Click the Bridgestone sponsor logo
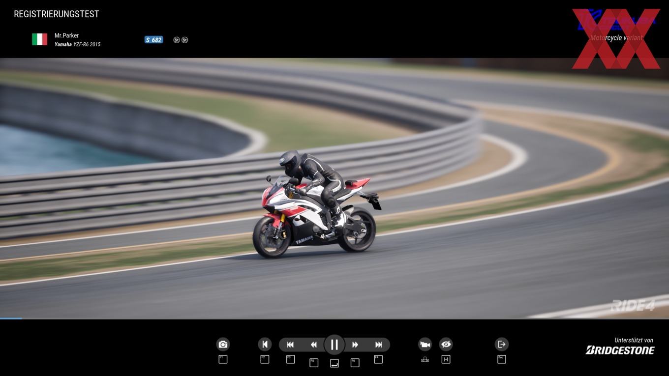Image resolution: width=669 pixels, height=376 pixels. point(620,350)
